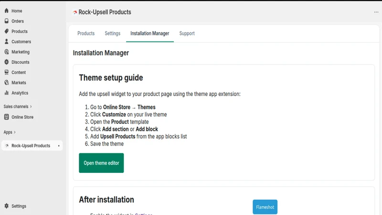
Task: Click the Customers person icon
Action: (x=7, y=42)
